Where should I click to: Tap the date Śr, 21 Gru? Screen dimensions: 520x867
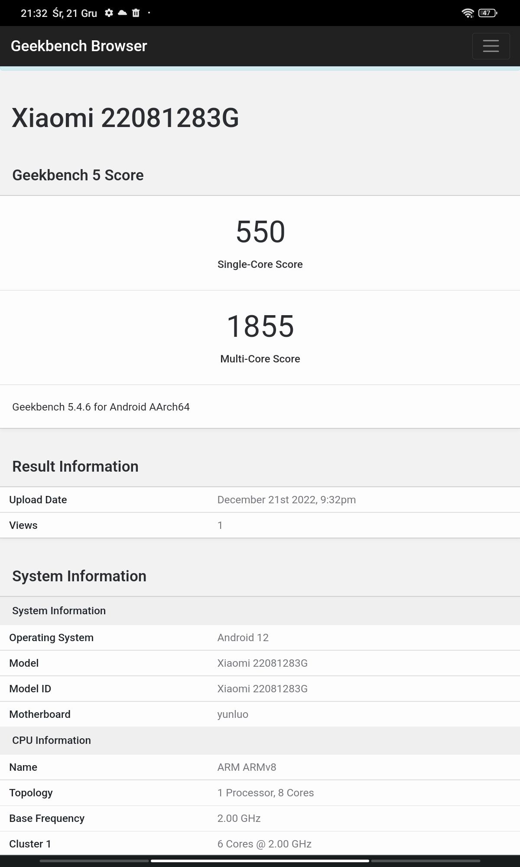[75, 13]
